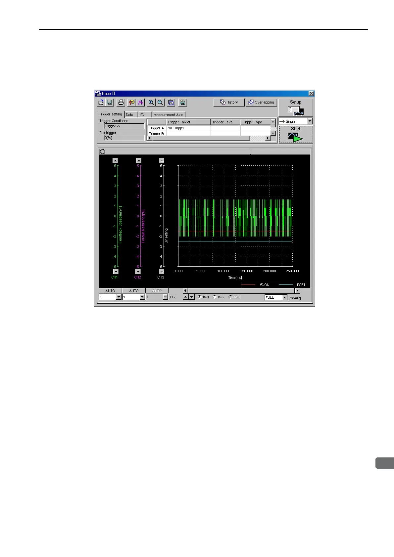394x557 pixels.
Task: Click the zoom out magnifier icon
Action: pos(160,103)
